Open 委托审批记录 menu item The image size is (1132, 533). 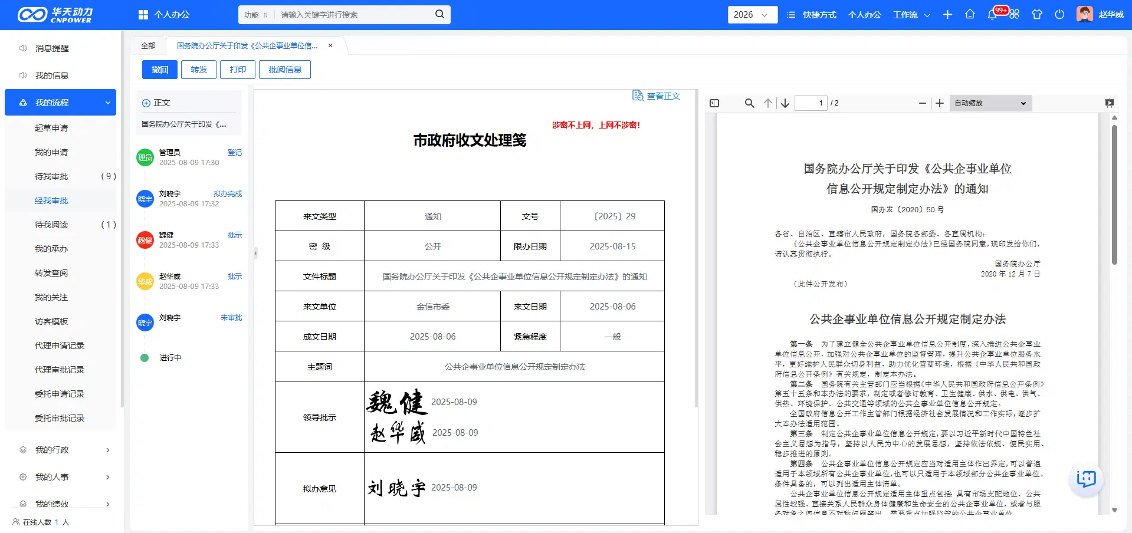(60, 418)
